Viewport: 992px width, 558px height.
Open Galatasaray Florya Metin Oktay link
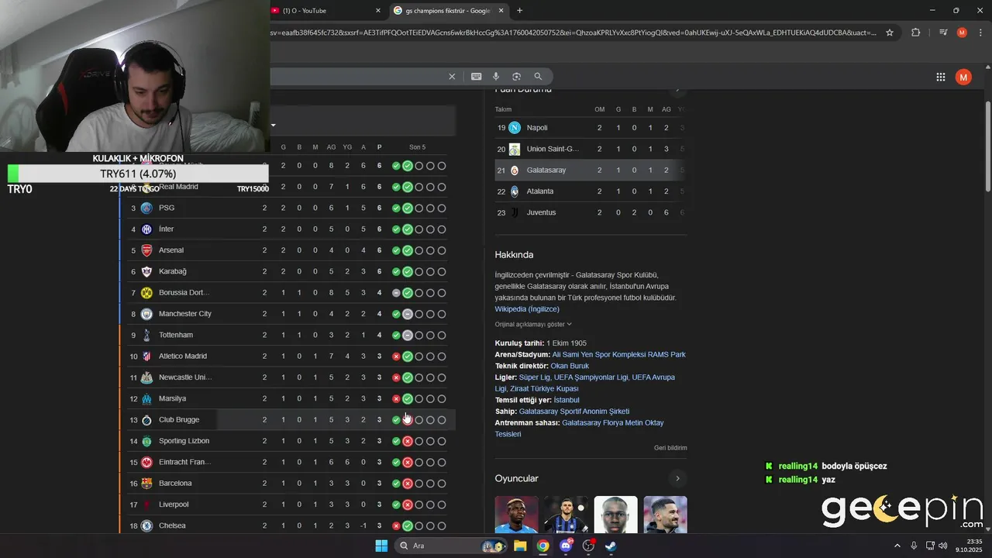pyautogui.click(x=613, y=423)
